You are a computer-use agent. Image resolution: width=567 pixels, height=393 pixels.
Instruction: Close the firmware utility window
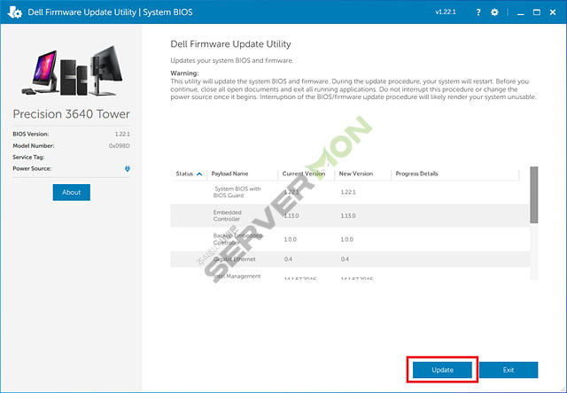point(553,12)
